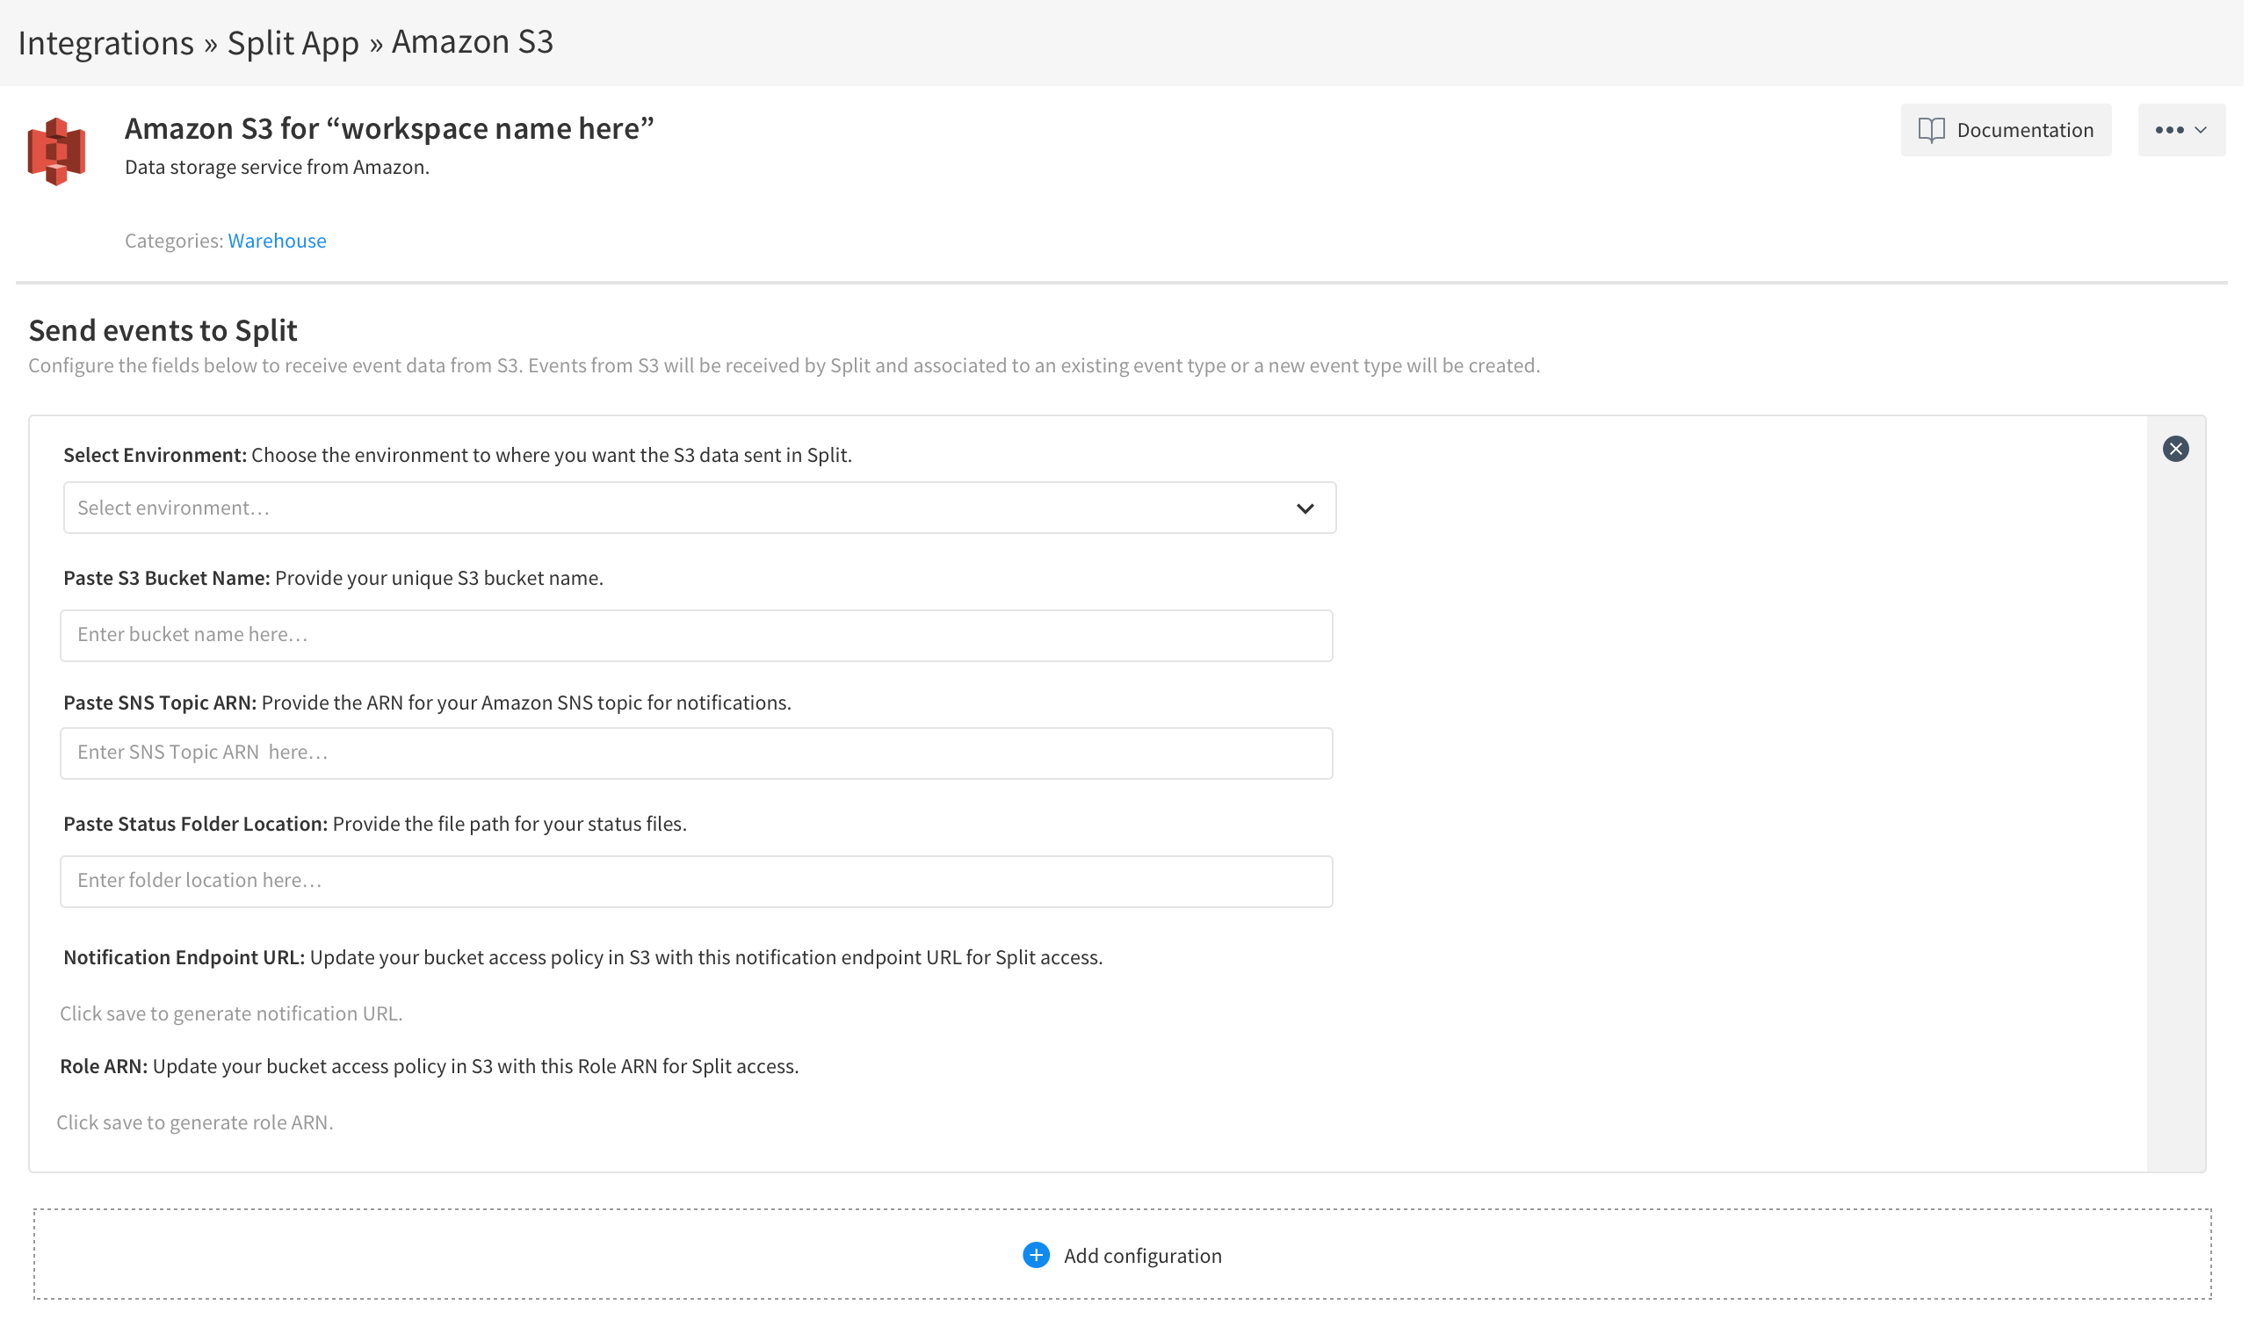
Task: Click the Warehouse category link
Action: point(277,241)
